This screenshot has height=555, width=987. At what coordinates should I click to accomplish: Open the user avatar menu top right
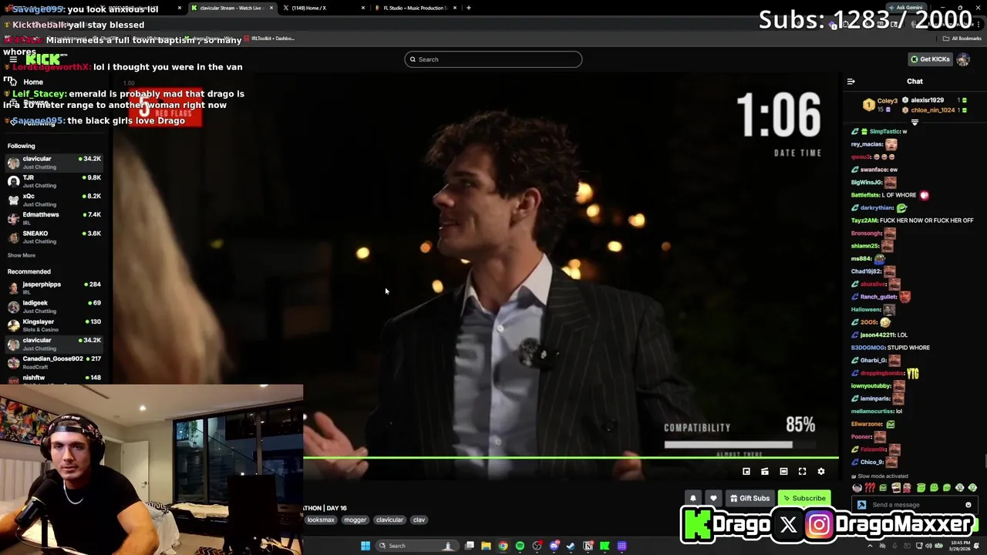pos(962,59)
